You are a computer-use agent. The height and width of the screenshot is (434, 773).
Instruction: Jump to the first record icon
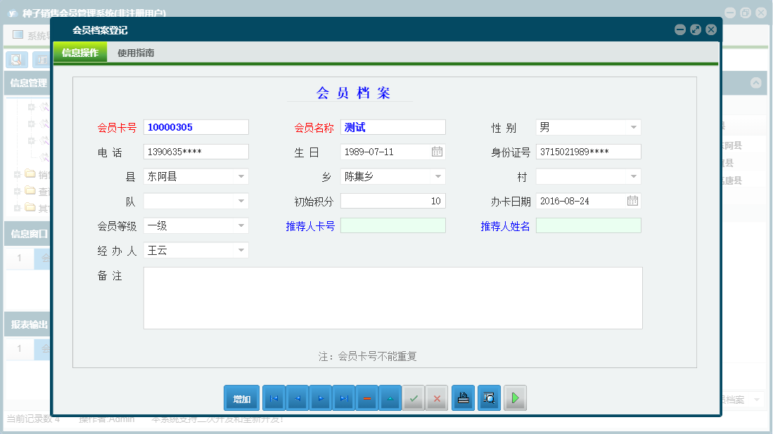274,398
